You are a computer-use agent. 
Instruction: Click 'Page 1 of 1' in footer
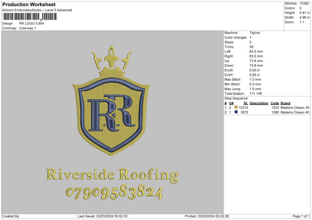[x=301, y=216]
